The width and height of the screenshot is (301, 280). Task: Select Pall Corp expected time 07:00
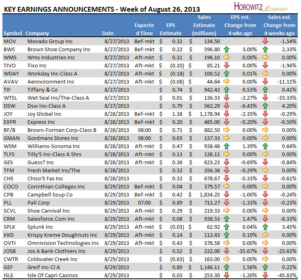tap(144, 203)
